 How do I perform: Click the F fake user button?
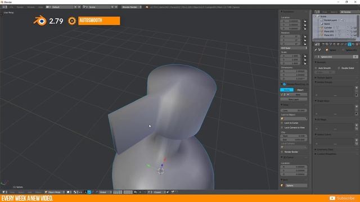coord(355,57)
